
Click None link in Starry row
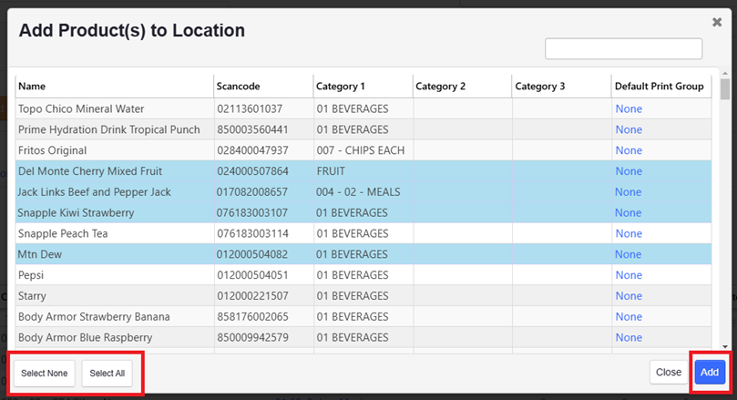[629, 295]
